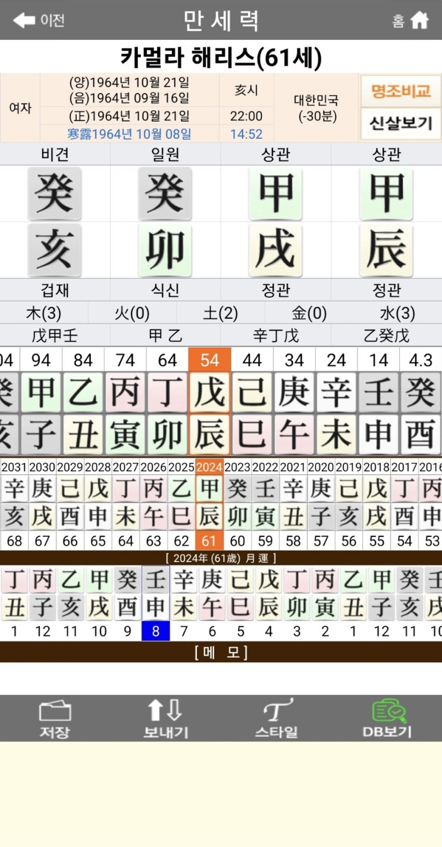Select the large month branch 戌 tile

pyautogui.click(x=276, y=250)
